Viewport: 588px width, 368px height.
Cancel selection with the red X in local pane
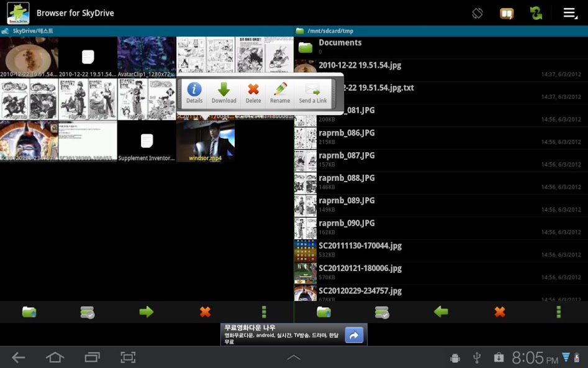click(499, 312)
